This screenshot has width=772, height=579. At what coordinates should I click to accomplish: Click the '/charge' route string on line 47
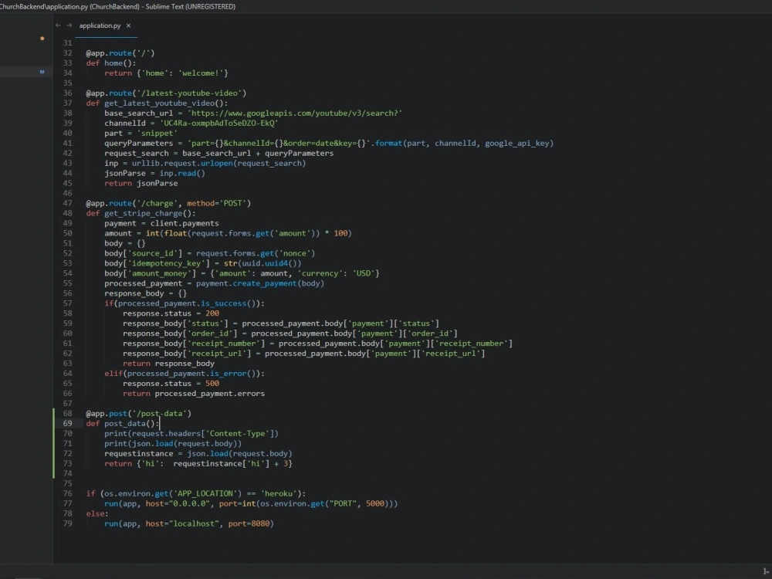pos(157,203)
